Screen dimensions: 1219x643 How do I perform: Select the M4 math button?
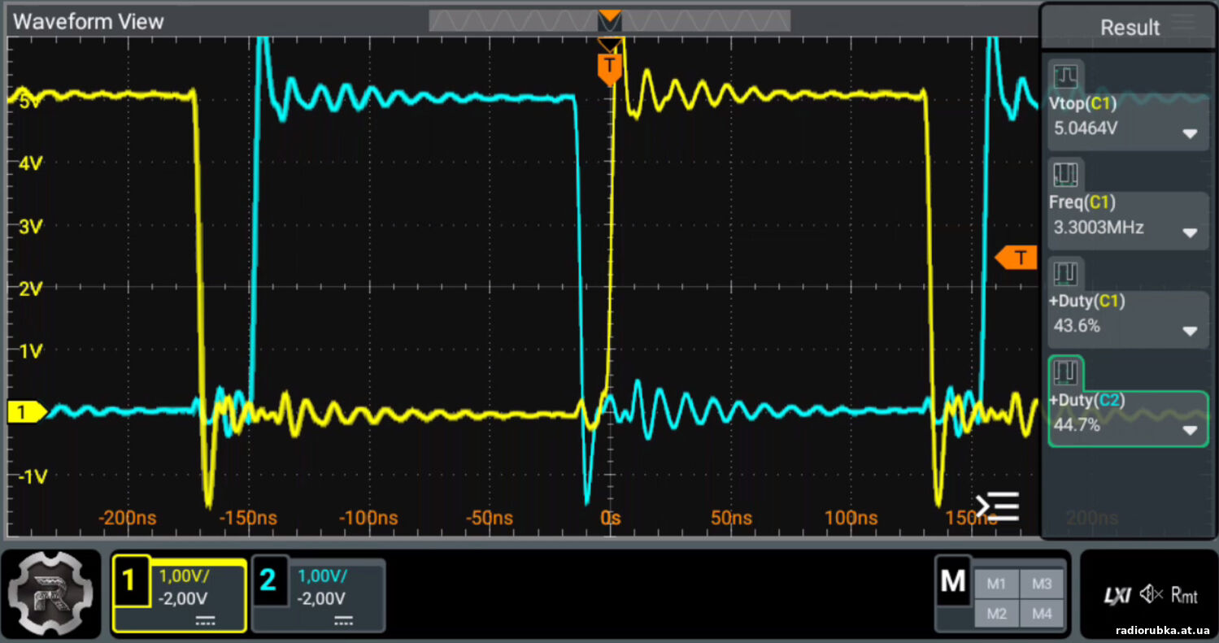coord(1042,614)
